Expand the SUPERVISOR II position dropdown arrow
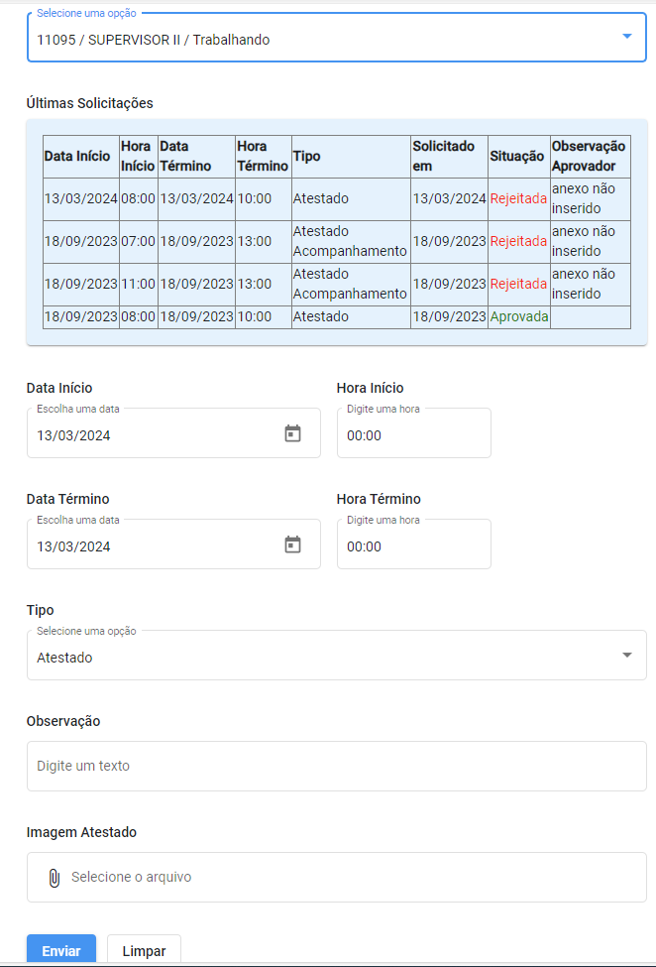Image resolution: width=656 pixels, height=967 pixels. [627, 37]
